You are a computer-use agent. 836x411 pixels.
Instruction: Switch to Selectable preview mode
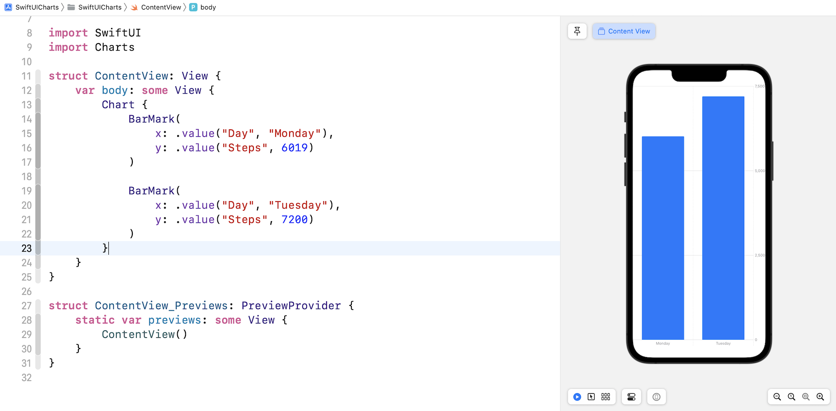pos(591,397)
